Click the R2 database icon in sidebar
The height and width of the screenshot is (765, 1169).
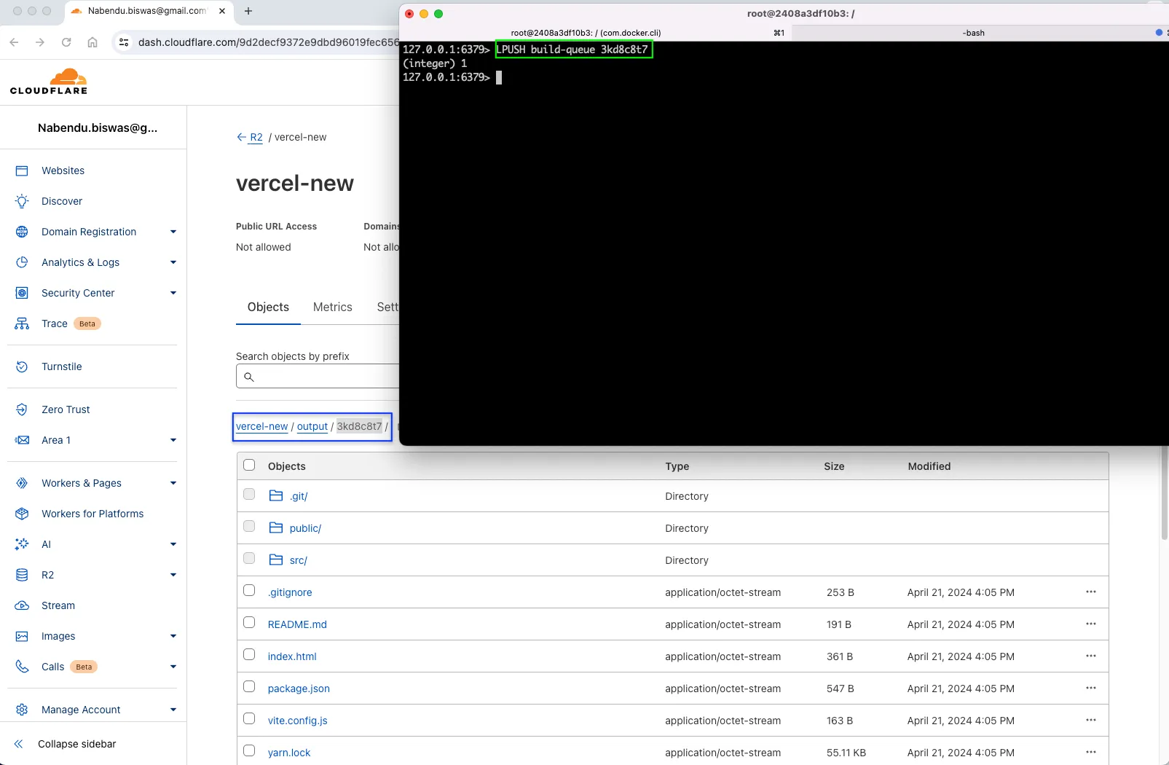click(x=22, y=575)
